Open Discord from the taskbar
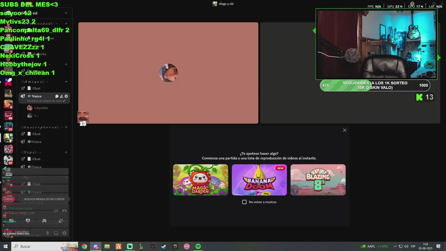This screenshot has width=446, height=251. tap(96, 246)
